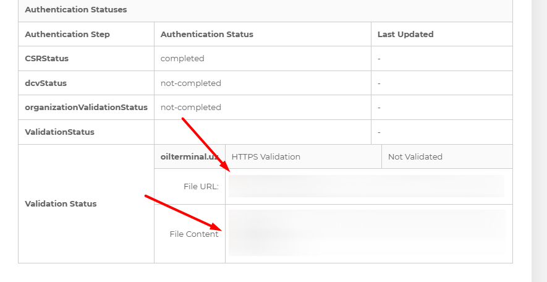Click the page's right-side scrollbar track
Viewport: 547px width, 282px height.
[x=539, y=141]
